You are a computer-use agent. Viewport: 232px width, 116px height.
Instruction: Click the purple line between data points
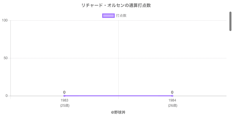point(118,96)
